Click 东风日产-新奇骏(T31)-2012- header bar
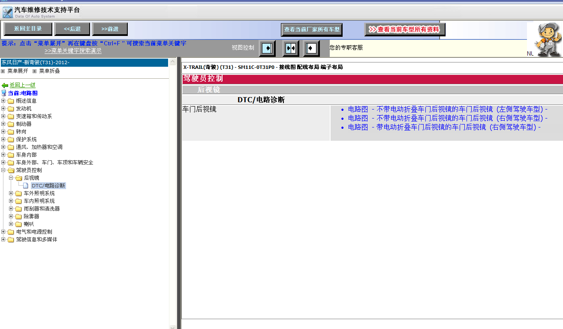Image resolution: width=563 pixels, height=329 pixels. click(84, 62)
